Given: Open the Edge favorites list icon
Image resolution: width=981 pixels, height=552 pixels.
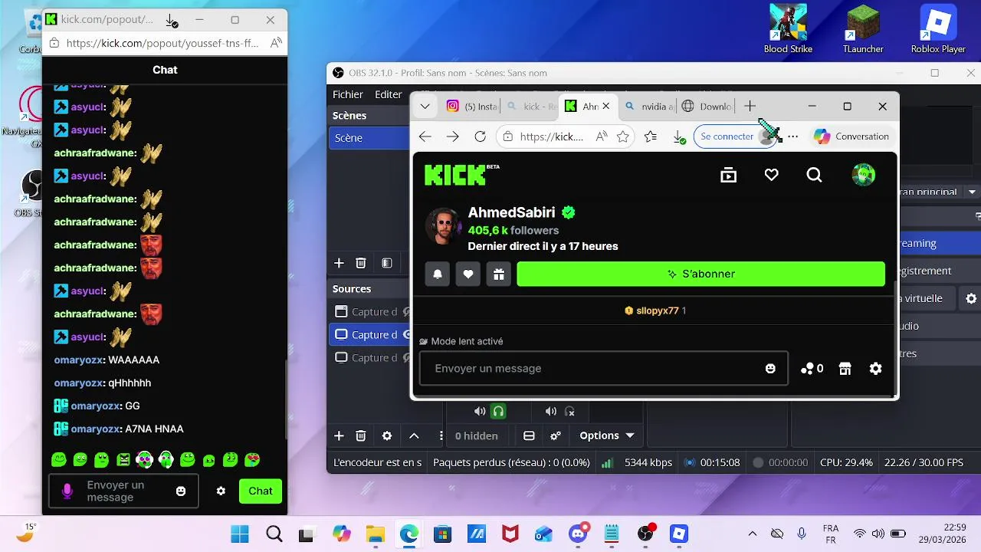Looking at the screenshot, I should (x=651, y=136).
